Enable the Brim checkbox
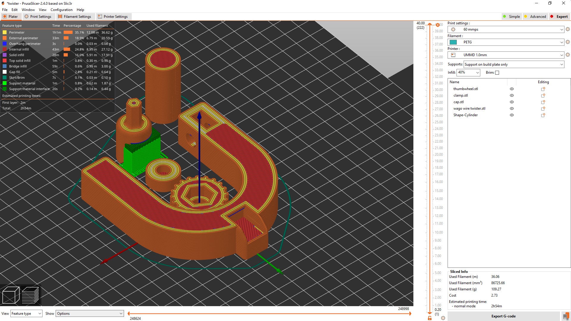 pyautogui.click(x=497, y=73)
